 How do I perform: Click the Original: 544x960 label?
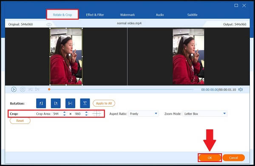20,24
